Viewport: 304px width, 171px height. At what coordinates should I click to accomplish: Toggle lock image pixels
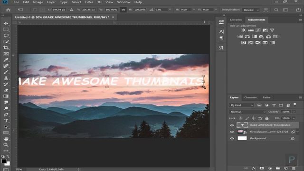[x=247, y=118]
